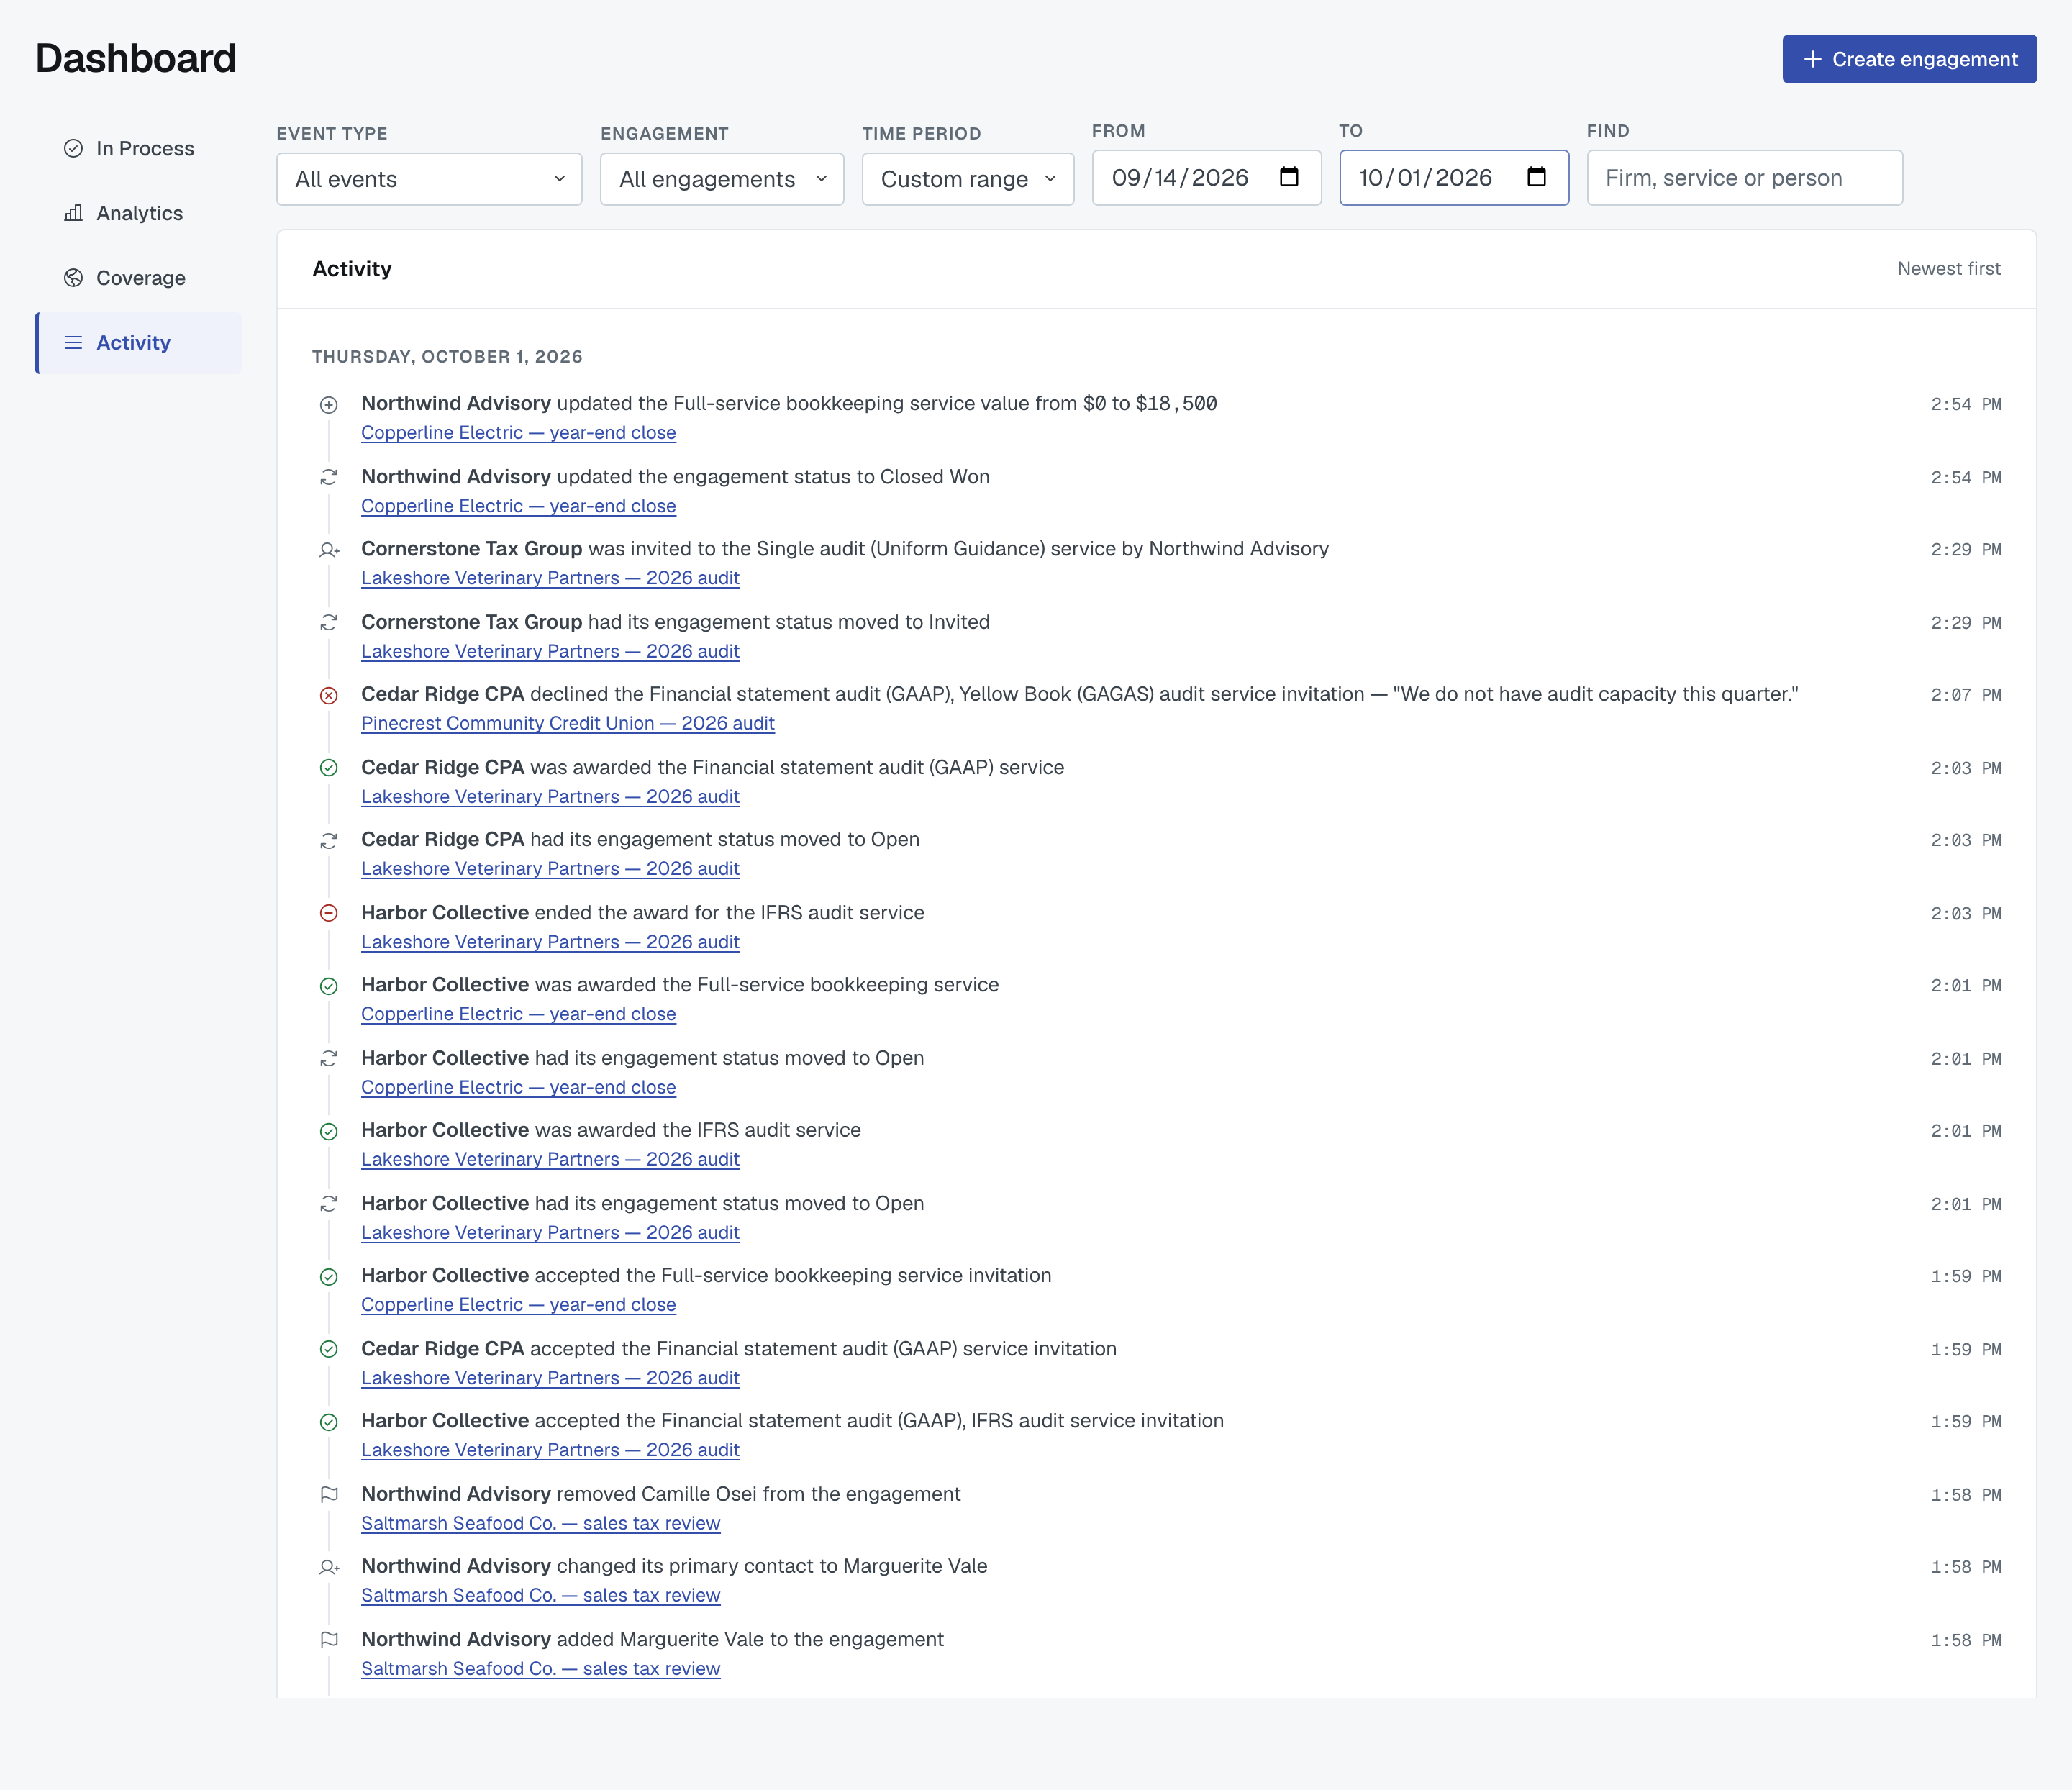This screenshot has height=1790, width=2072.
Task: Open the Pinecrest Community Credit Union — 2026 audit link
Action: point(567,723)
